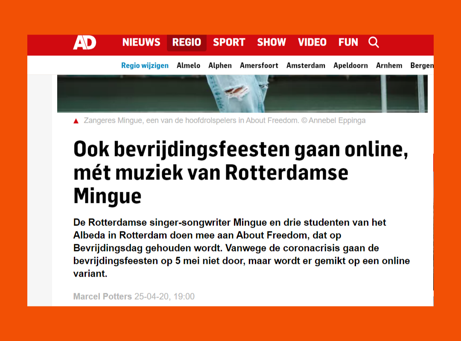Pick the Arnhem region
Image resolution: width=461 pixels, height=341 pixels.
click(389, 66)
